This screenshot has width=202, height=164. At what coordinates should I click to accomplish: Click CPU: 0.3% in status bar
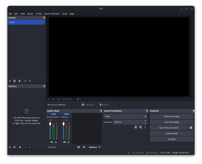click(165, 153)
